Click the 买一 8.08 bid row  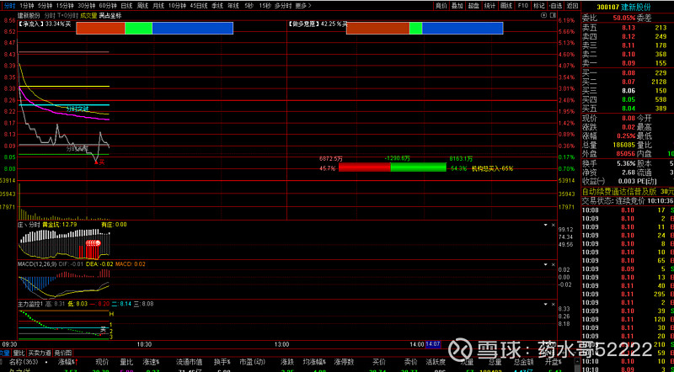tap(627, 72)
